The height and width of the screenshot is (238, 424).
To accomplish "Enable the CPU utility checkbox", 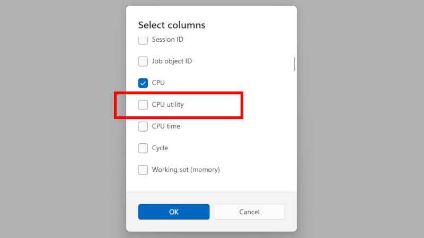I will (143, 105).
